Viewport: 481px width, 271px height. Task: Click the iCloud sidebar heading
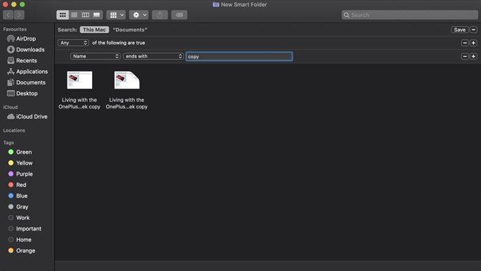10,107
